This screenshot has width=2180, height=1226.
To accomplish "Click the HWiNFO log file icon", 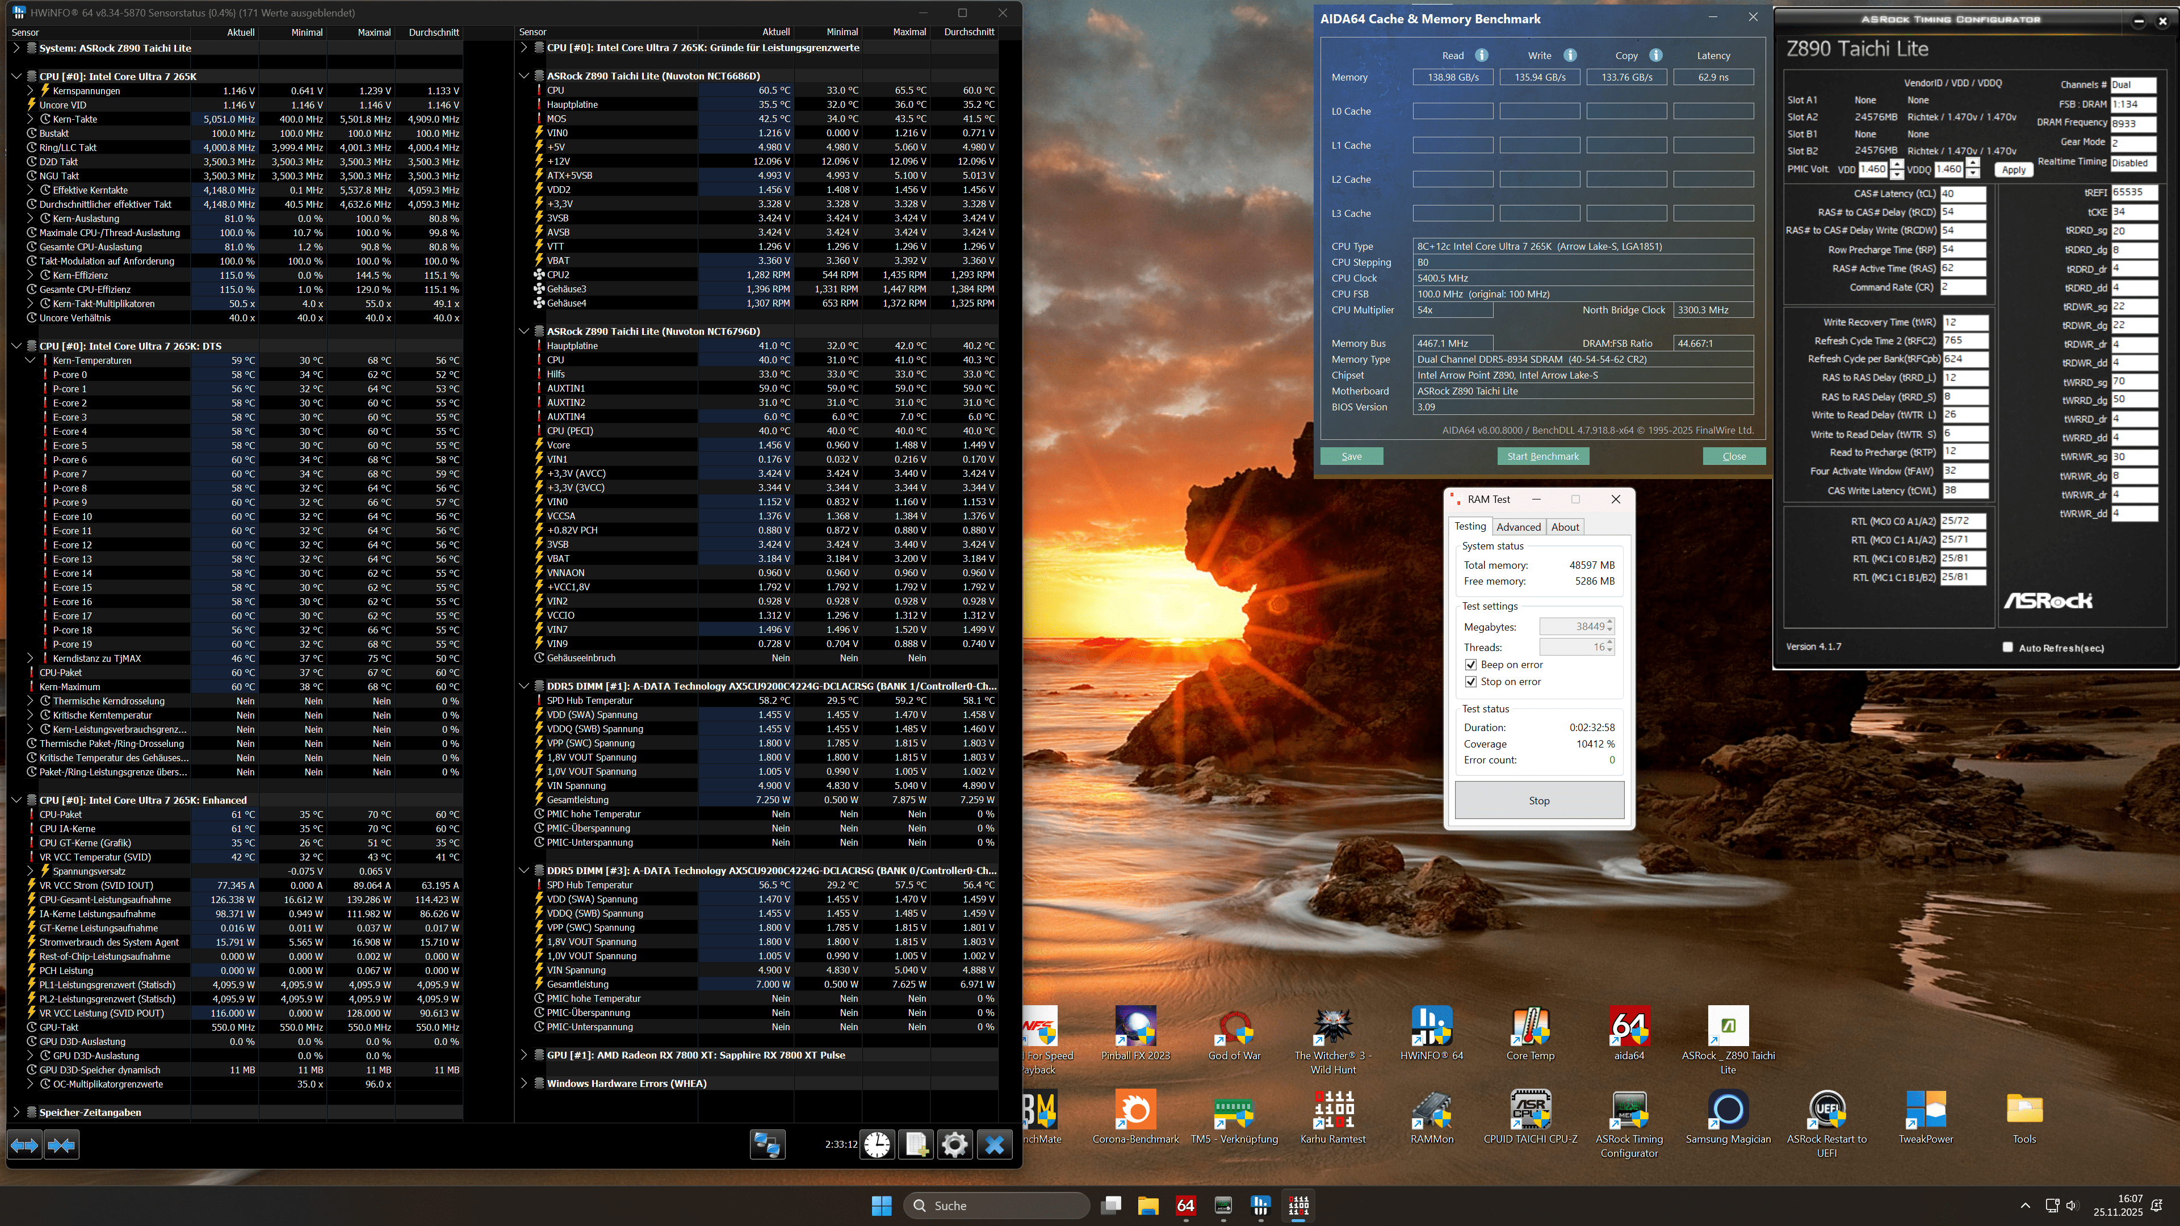I will [916, 1145].
